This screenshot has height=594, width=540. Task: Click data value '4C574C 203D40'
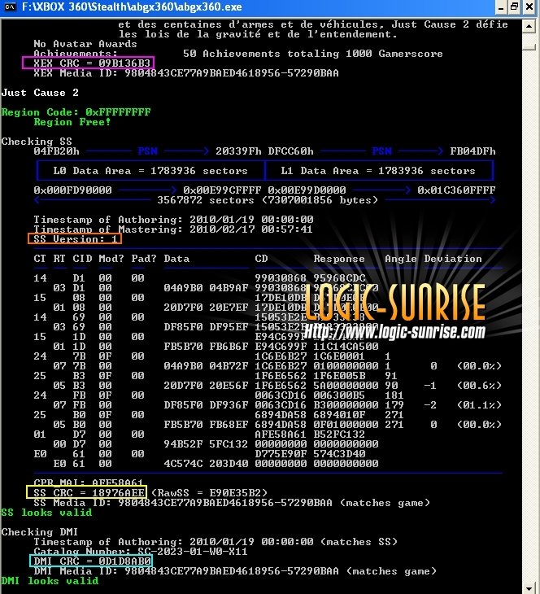pyautogui.click(x=206, y=464)
